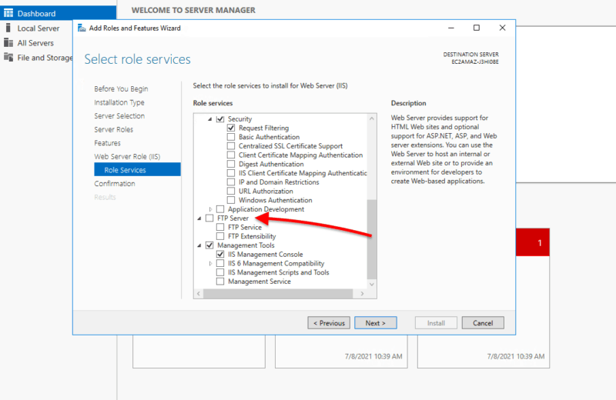Screen dimensions: 616x400
Task: Check IP and Domain Restrictions
Action: pyautogui.click(x=231, y=182)
